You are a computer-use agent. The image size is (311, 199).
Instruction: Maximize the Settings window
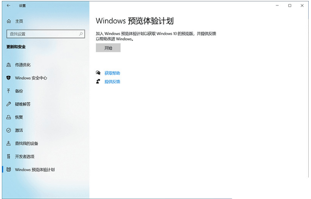click(289, 6)
